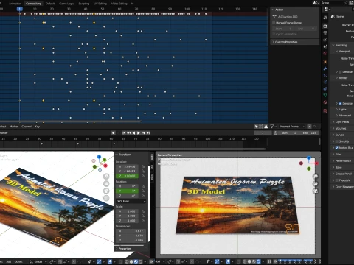Click the current frame number field
Screen dimensions: 354x265
263,133
